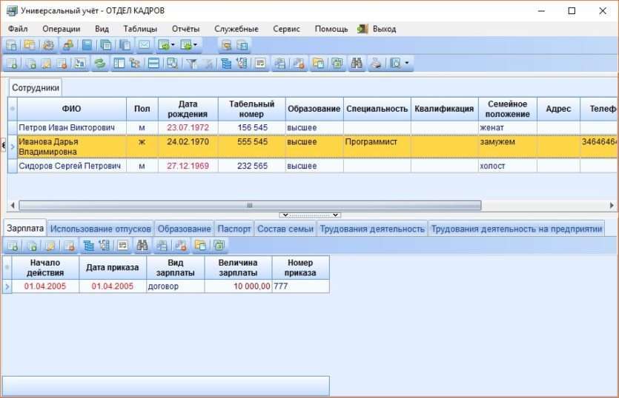Viewport: 619px width, 398px height.
Task: Delete record using the employees toolbar icon
Action: 62,64
